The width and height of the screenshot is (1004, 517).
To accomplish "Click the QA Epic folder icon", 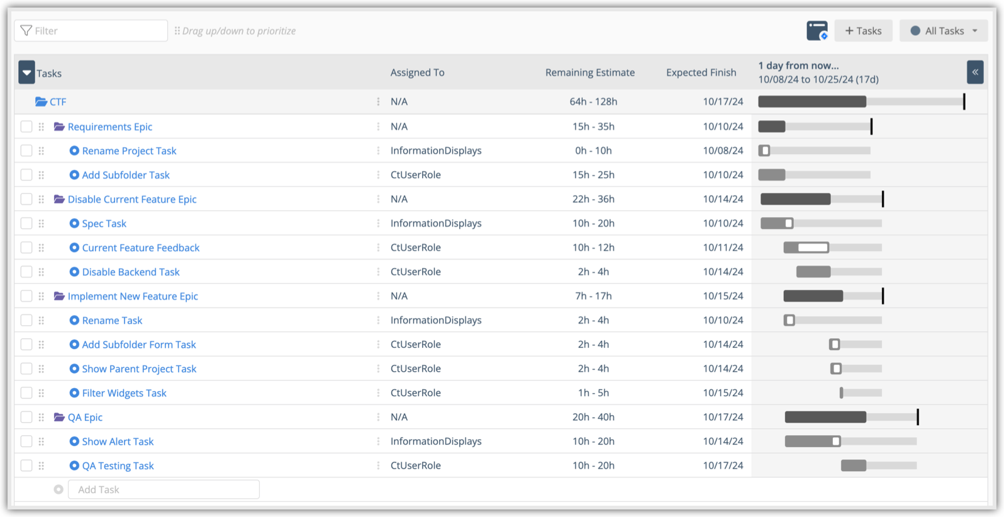I will pyautogui.click(x=60, y=418).
